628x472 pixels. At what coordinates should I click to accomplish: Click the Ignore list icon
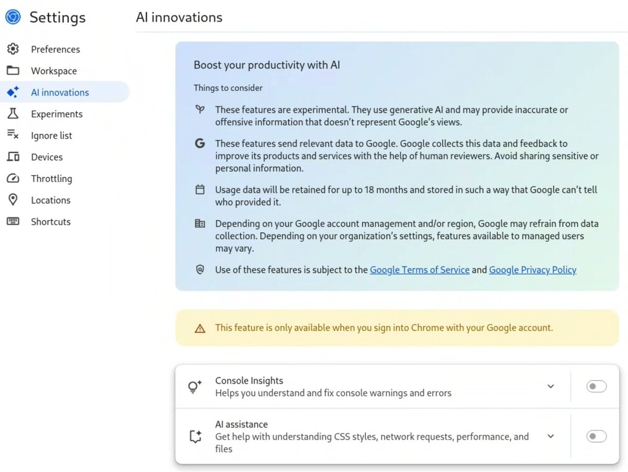point(13,135)
